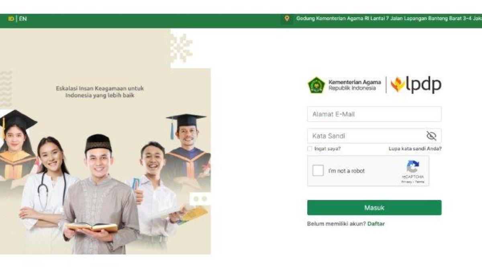Viewport: 482px width, 271px height.
Task: Tick the I'm not a robot checkbox
Action: pyautogui.click(x=318, y=171)
